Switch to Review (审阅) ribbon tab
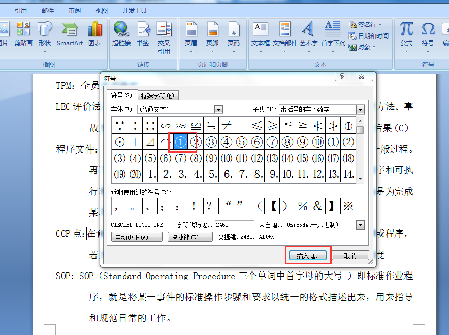This screenshot has width=449, height=335. (75, 11)
